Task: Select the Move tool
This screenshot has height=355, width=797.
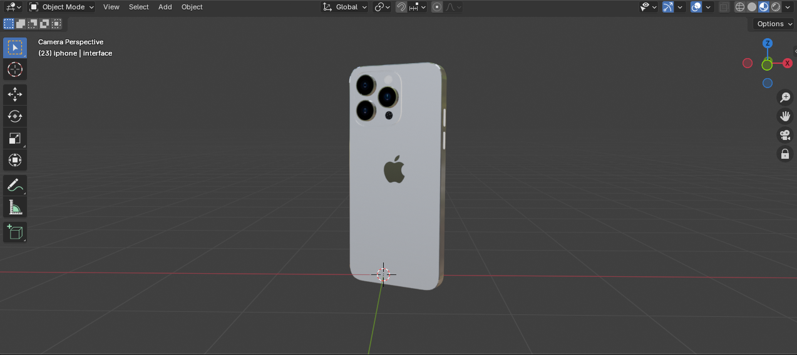Action: pyautogui.click(x=15, y=95)
